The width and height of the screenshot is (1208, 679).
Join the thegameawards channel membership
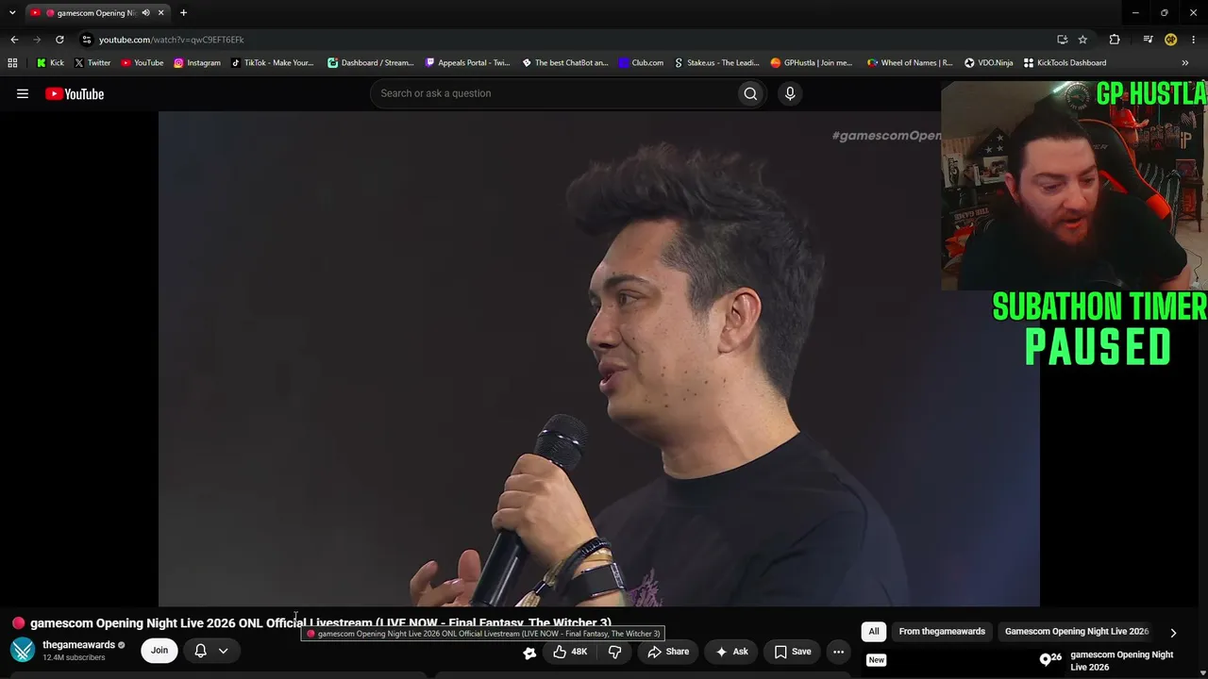[x=159, y=650]
